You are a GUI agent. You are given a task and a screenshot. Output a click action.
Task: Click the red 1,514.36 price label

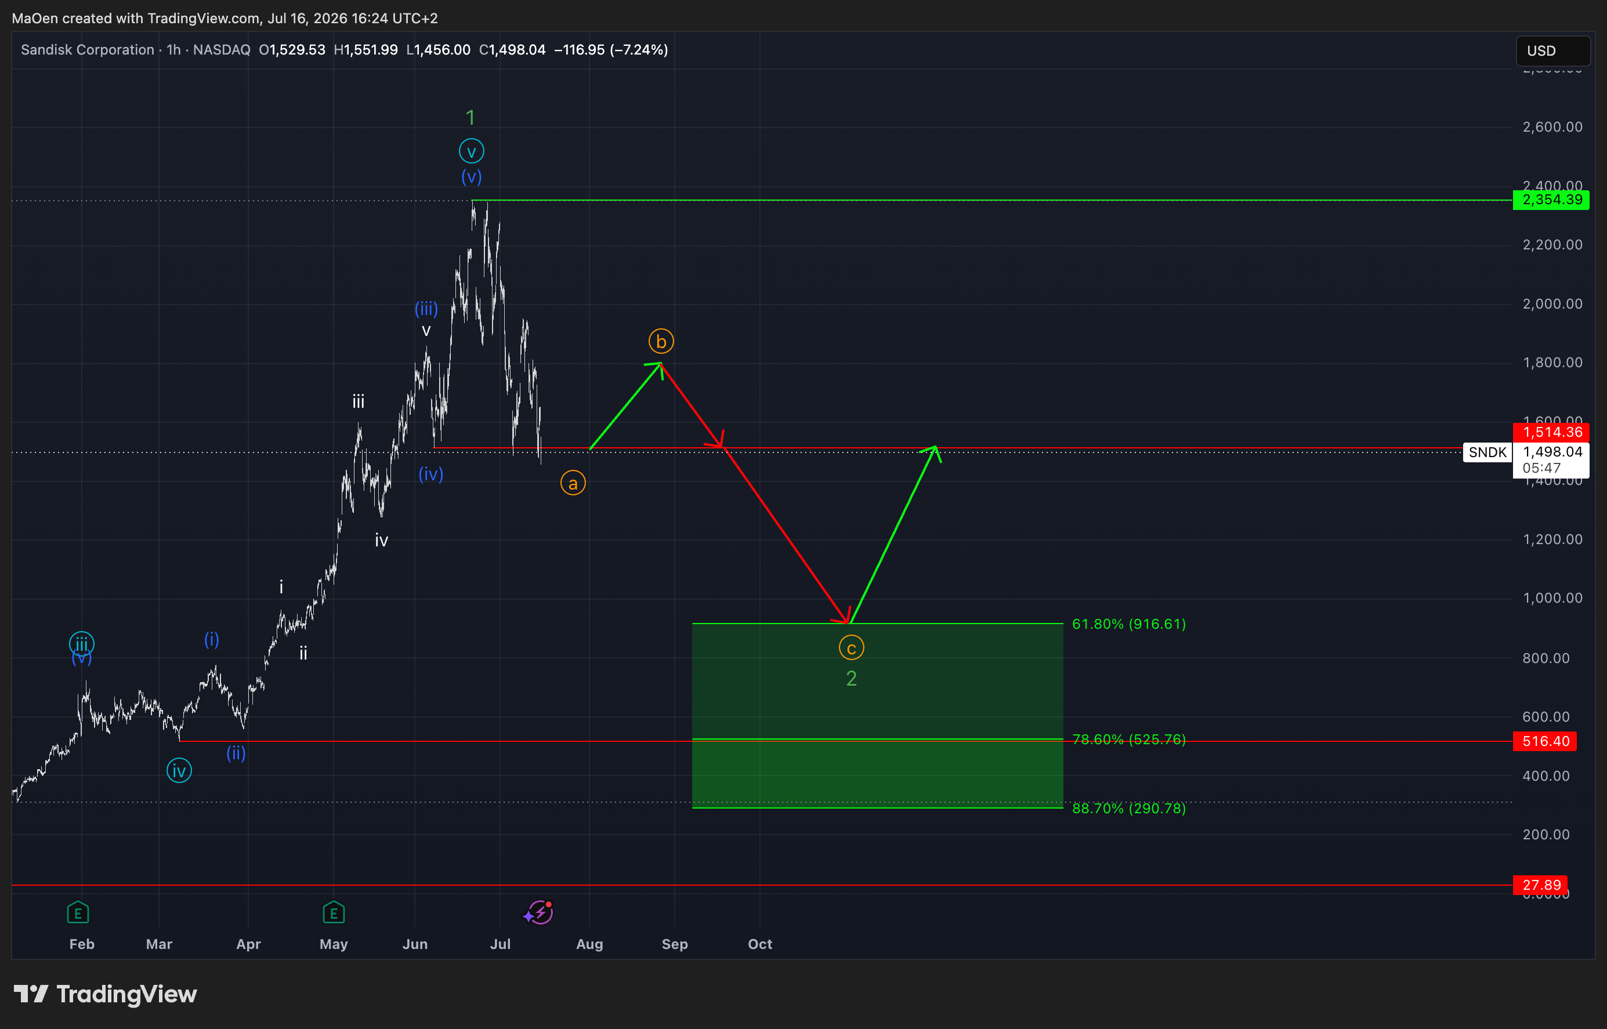pos(1551,432)
